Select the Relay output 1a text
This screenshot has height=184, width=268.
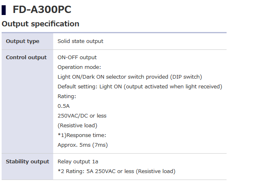78,162
